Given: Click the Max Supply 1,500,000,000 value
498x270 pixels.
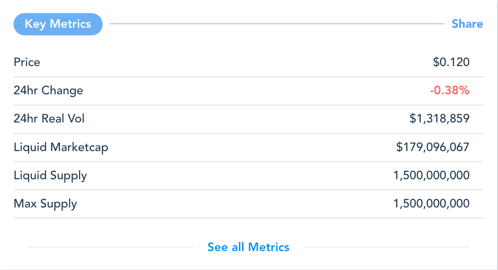Looking at the screenshot, I should tap(431, 203).
